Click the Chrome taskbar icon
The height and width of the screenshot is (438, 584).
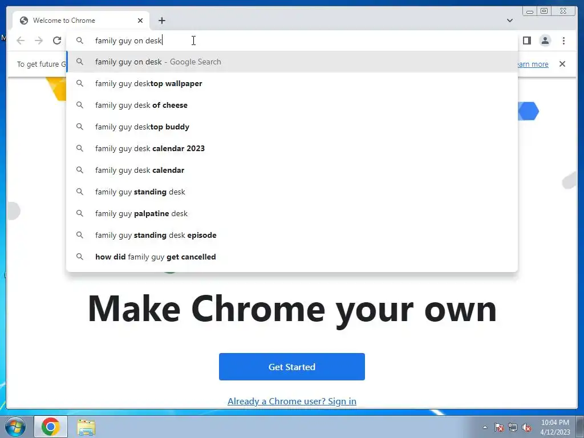[x=51, y=427]
